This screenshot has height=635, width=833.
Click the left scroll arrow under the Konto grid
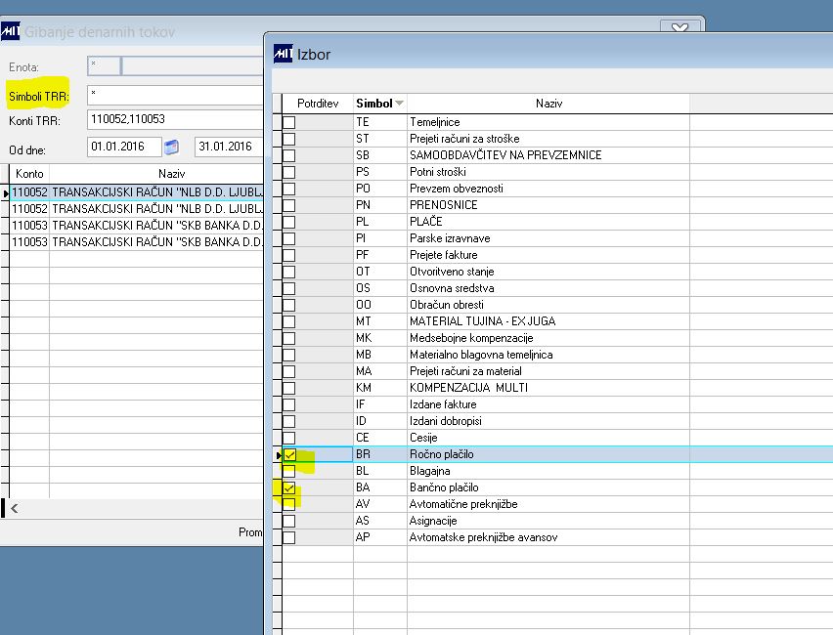(15, 509)
